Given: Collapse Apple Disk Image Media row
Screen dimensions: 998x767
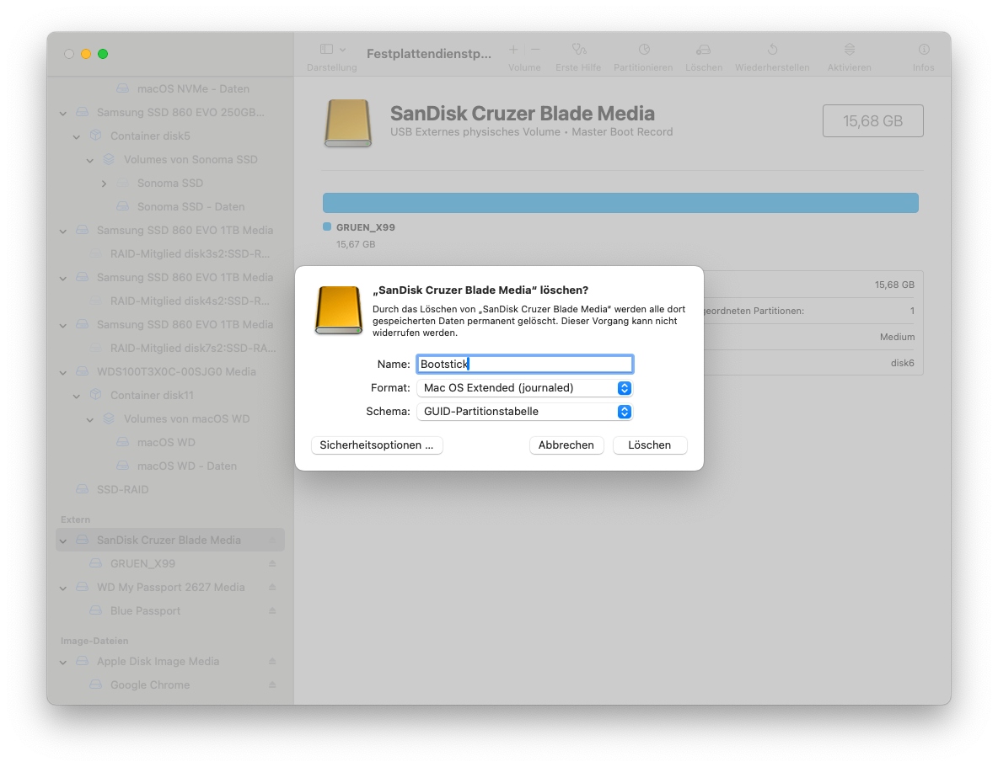Looking at the screenshot, I should [x=63, y=663].
